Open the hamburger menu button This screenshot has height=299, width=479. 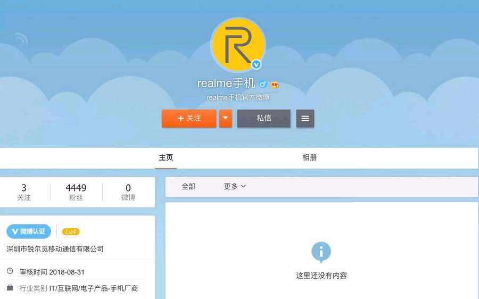click(305, 119)
